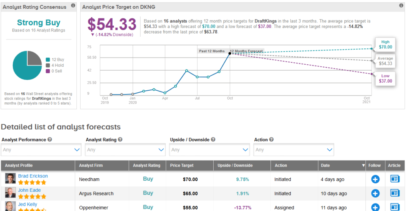This screenshot has height=211, width=409.
Task: Open Brad Erickson analyst profile link
Action: (33, 176)
